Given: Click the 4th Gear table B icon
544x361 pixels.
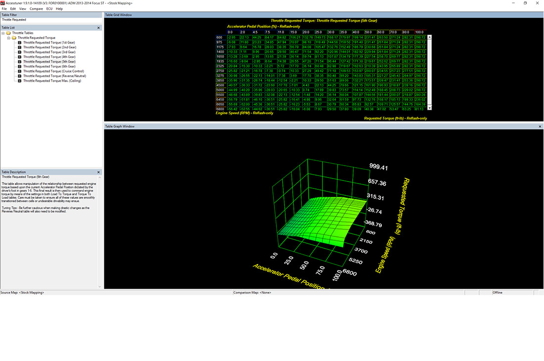Looking at the screenshot, I should pos(19,57).
